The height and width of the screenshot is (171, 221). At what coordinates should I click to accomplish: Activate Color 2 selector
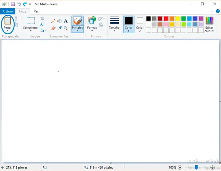click(x=140, y=24)
